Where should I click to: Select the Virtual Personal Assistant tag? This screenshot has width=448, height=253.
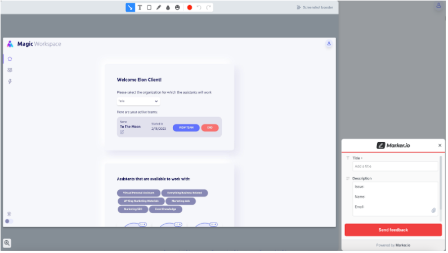[x=138, y=193]
